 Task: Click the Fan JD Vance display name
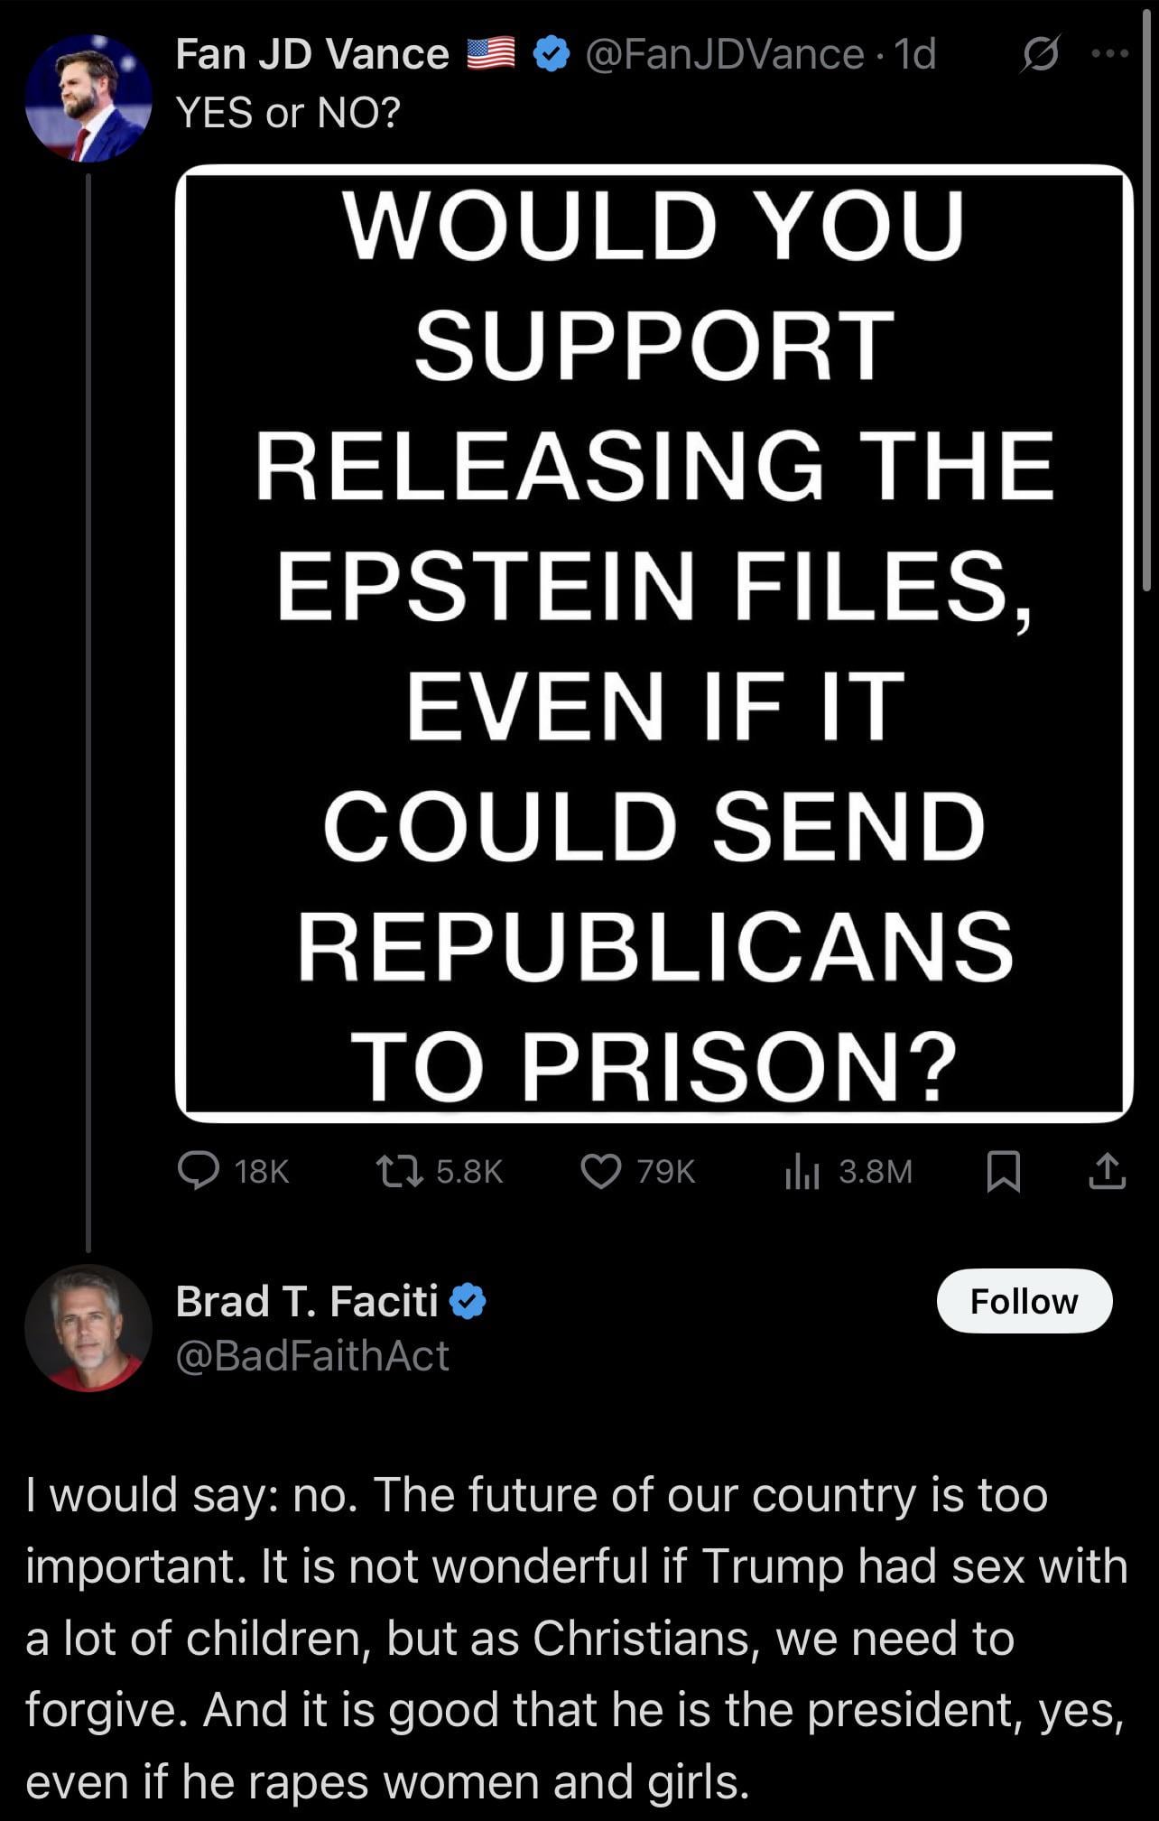coord(312,54)
